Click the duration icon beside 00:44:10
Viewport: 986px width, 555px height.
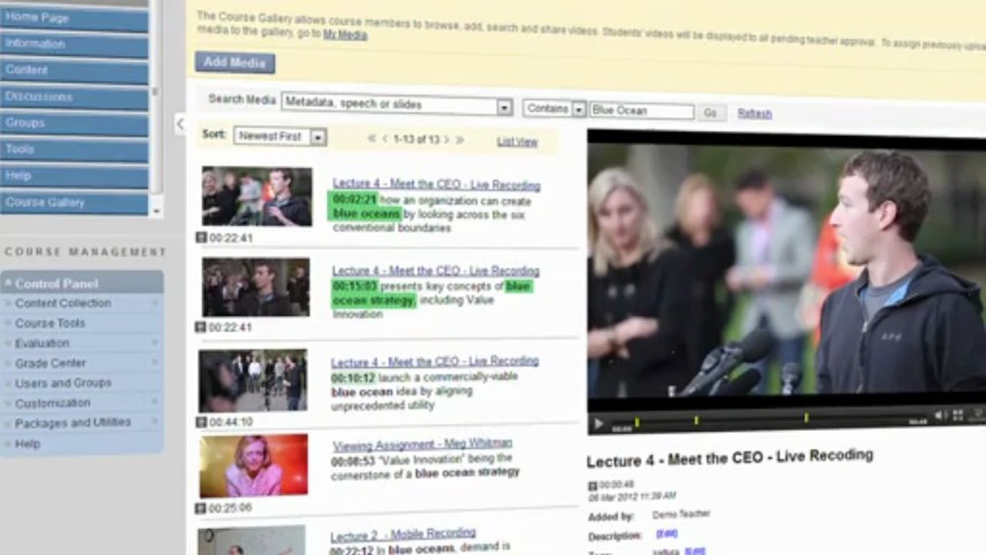202,422
